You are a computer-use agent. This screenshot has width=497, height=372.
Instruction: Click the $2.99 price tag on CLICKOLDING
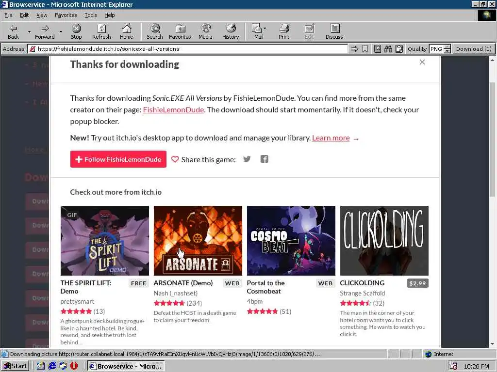[x=417, y=283]
